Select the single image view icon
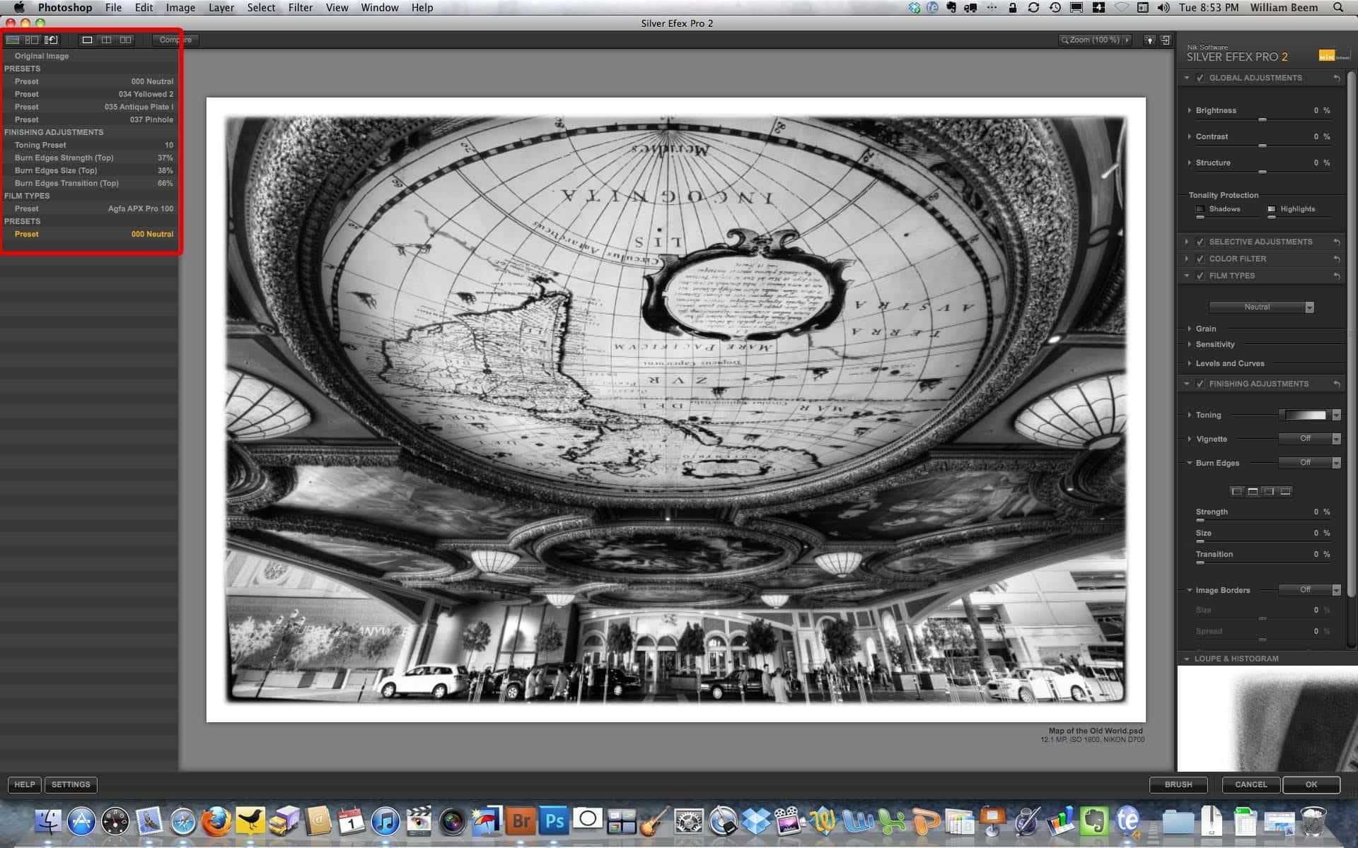The height and width of the screenshot is (848, 1358). click(x=87, y=40)
